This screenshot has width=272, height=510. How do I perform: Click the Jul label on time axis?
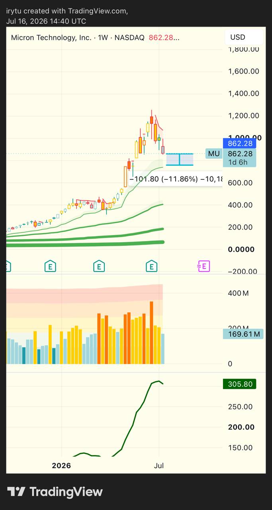click(x=159, y=465)
